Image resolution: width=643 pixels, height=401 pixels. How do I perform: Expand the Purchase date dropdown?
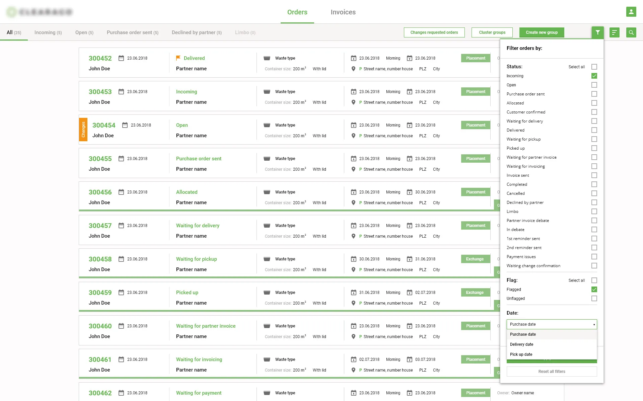[x=552, y=324]
